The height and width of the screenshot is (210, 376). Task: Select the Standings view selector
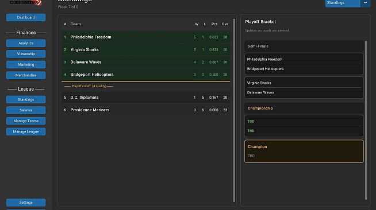[343, 3]
